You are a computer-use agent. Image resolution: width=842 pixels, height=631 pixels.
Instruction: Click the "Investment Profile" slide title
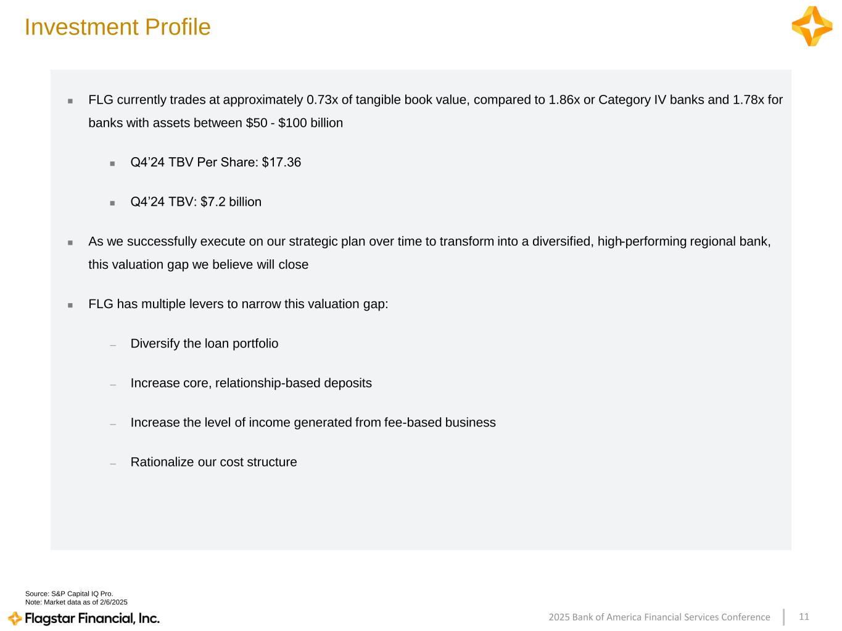[x=118, y=27]
